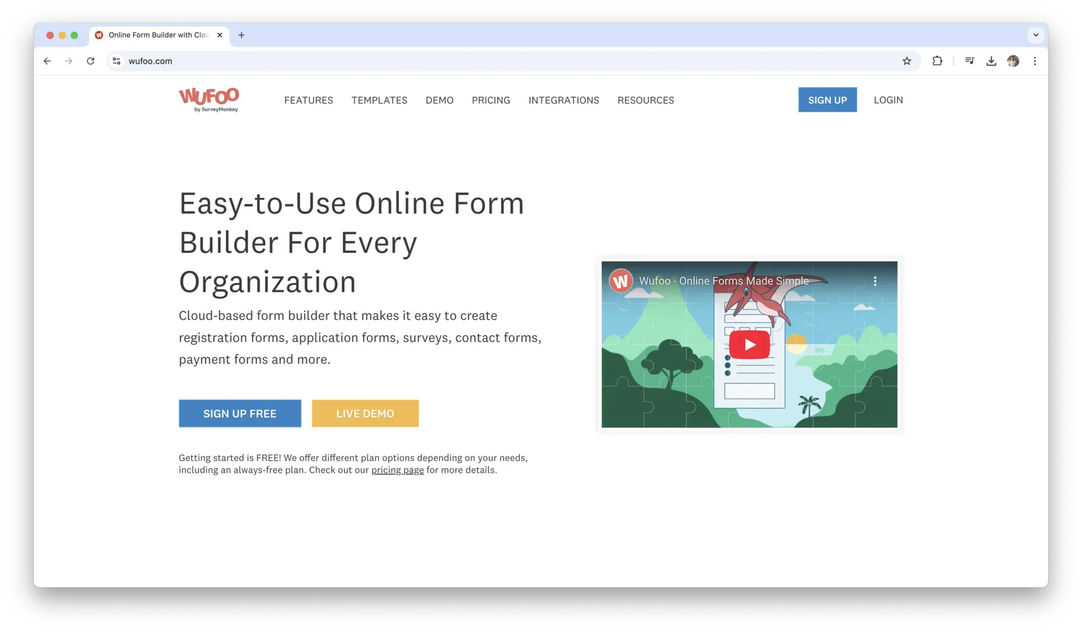The width and height of the screenshot is (1082, 632).
Task: Play the Wufoo YouTube video
Action: point(749,345)
